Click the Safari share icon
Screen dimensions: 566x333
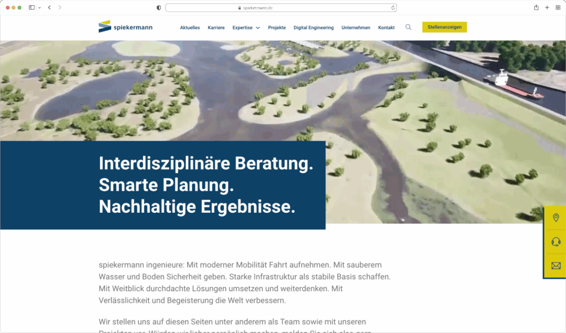[536, 8]
